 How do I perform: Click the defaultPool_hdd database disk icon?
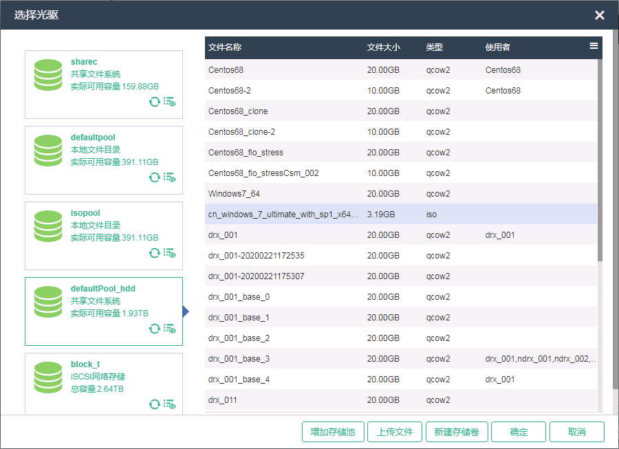pos(48,302)
